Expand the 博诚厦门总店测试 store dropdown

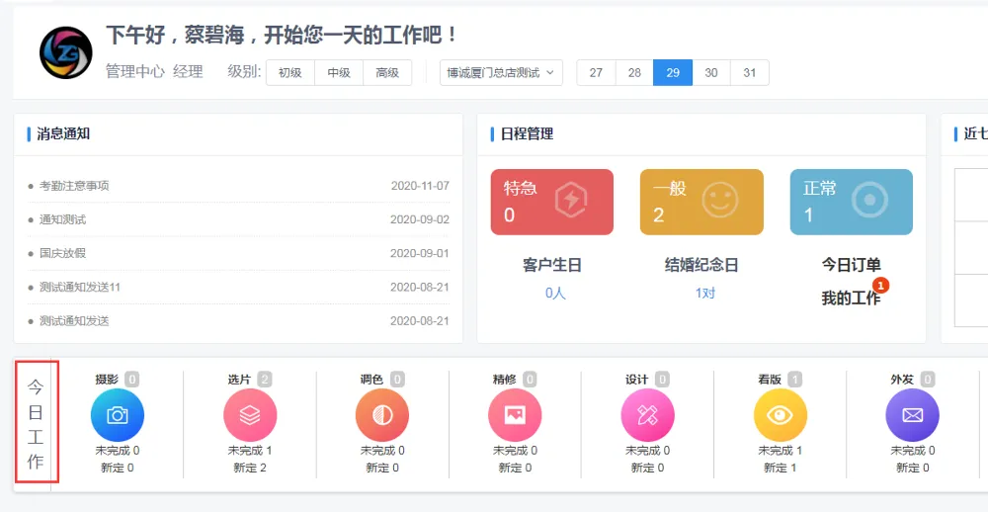[x=502, y=72]
